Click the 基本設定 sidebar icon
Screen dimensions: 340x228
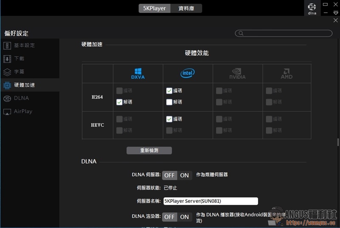(7, 46)
